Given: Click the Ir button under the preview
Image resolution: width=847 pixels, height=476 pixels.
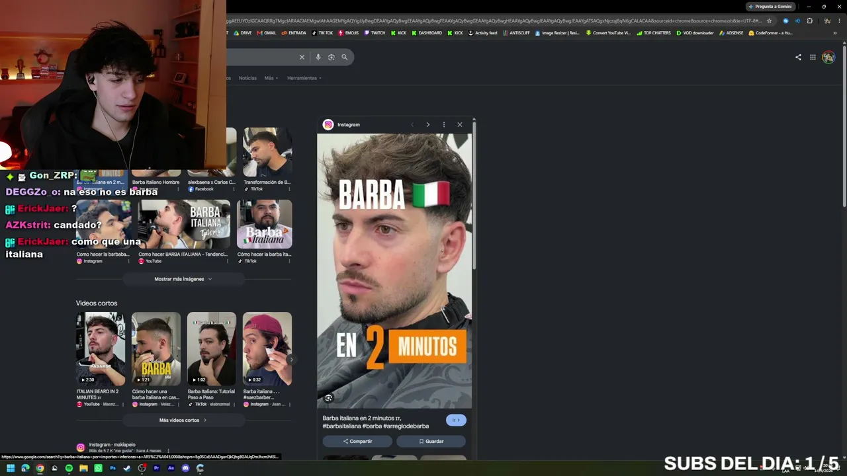Looking at the screenshot, I should pos(456,420).
